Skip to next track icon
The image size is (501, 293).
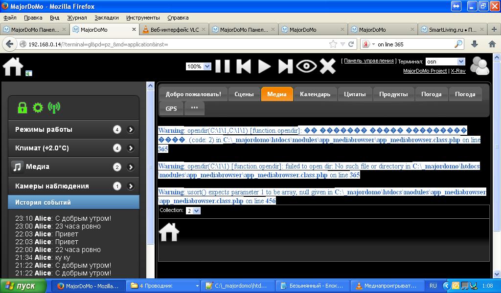pos(285,66)
